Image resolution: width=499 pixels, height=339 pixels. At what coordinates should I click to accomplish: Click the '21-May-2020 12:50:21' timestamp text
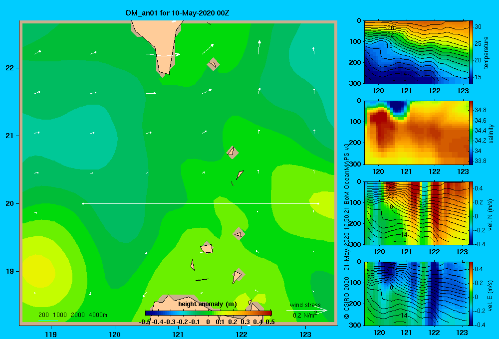point(347,239)
